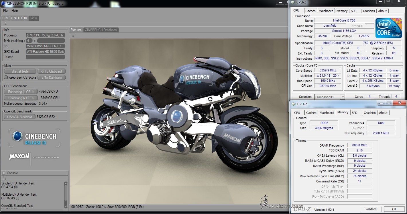Click the MHz real freq. count field
Viewport: 407px width, 214px height.
coord(29,41)
